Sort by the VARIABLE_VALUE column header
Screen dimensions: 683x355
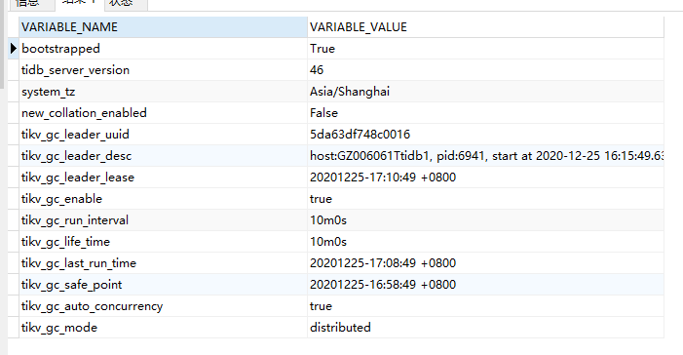coord(485,27)
